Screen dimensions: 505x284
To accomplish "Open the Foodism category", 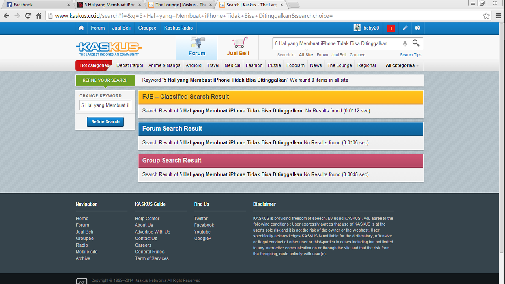I will click(x=296, y=65).
